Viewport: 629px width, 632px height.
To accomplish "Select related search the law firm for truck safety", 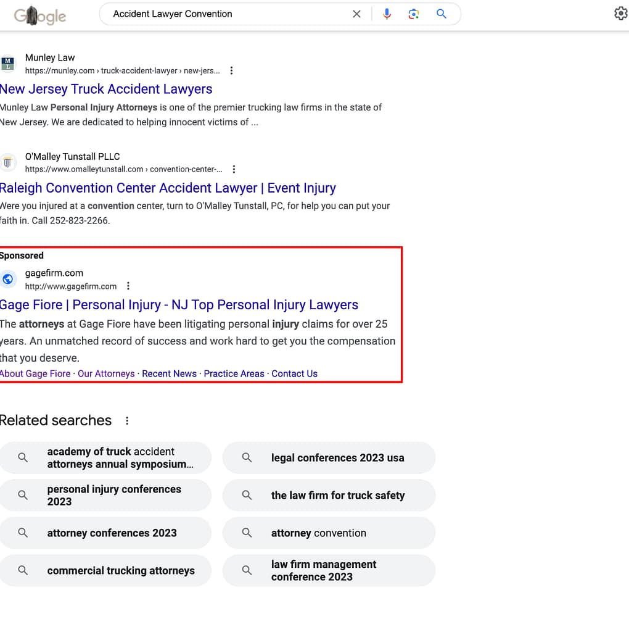I will [x=329, y=495].
